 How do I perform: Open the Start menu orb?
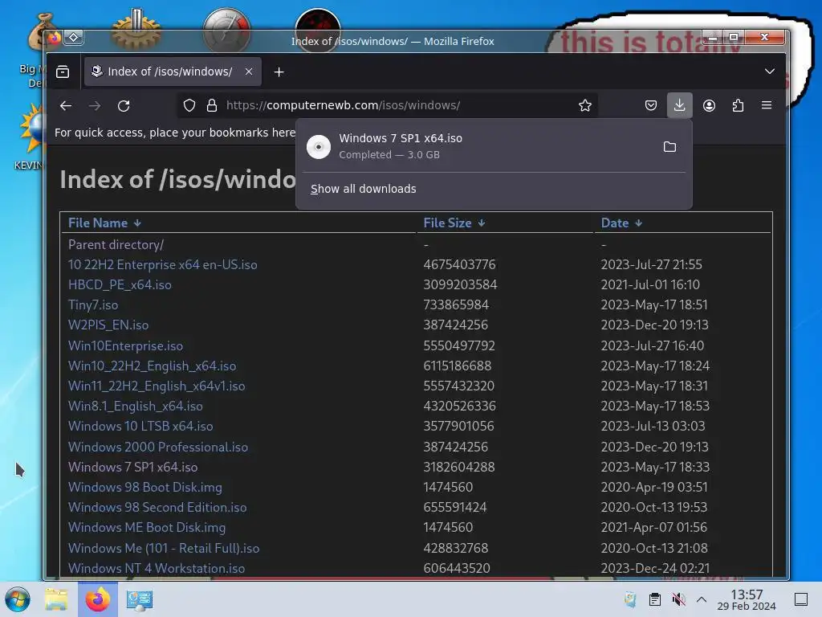18,599
